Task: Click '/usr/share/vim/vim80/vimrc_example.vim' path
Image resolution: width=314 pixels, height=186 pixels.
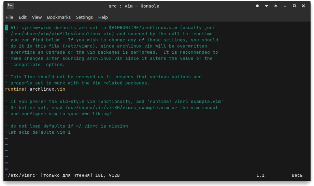Action: click(x=117, y=108)
